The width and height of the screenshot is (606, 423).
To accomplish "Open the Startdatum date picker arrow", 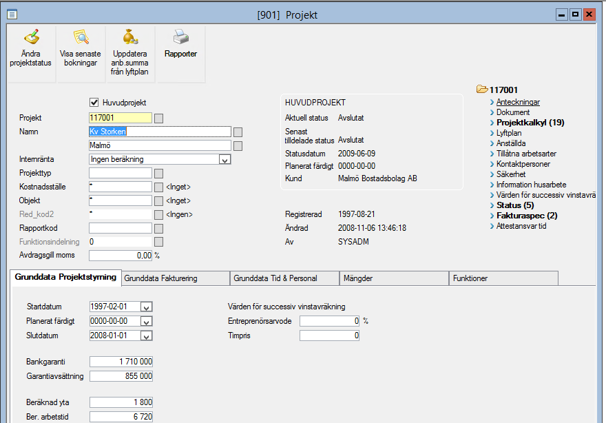I will (146, 307).
